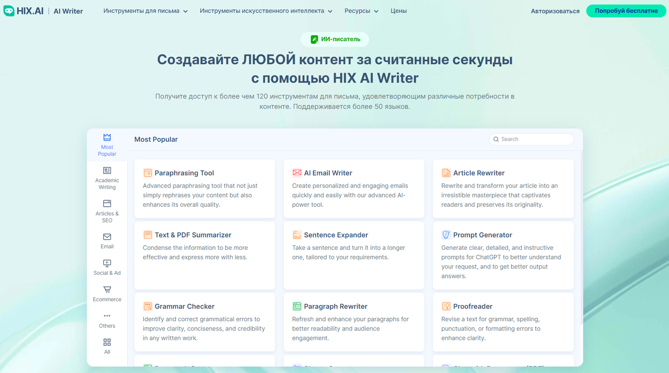Click the Grammar Checker card icon
This screenshot has height=373, width=669.
(148, 306)
